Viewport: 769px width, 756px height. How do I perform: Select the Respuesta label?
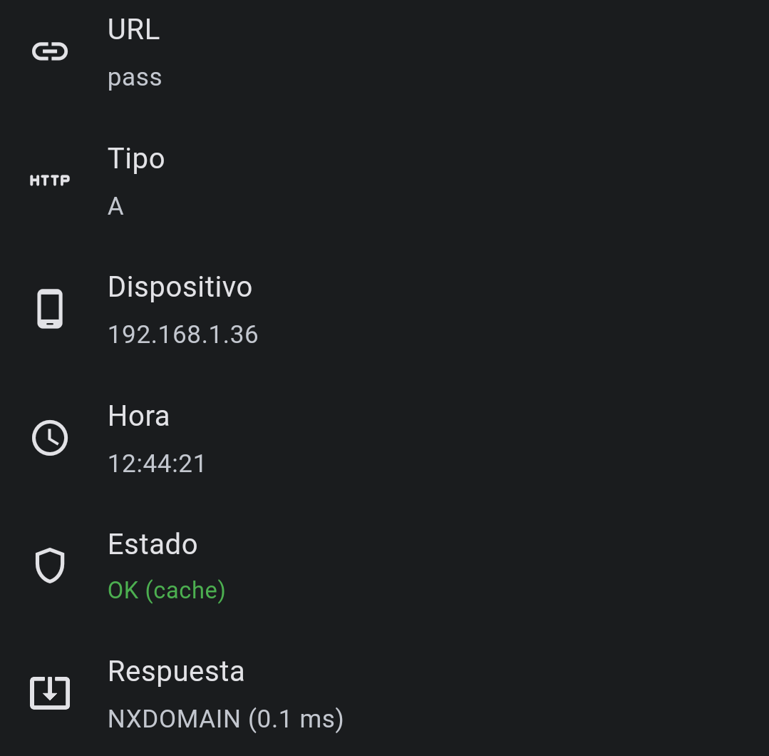click(176, 672)
